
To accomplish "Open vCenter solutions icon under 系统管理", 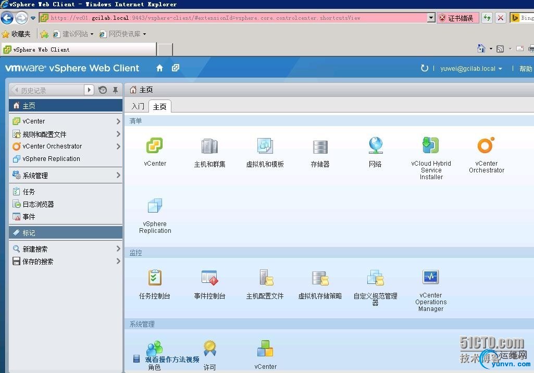I will pyautogui.click(x=265, y=348).
